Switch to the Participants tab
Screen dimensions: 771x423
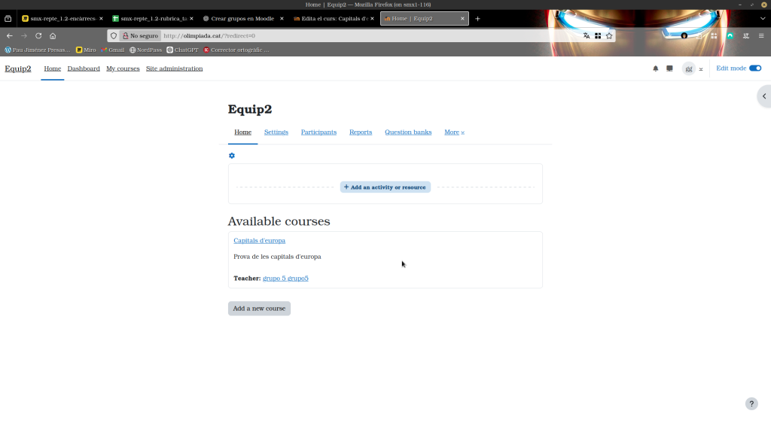click(x=318, y=132)
